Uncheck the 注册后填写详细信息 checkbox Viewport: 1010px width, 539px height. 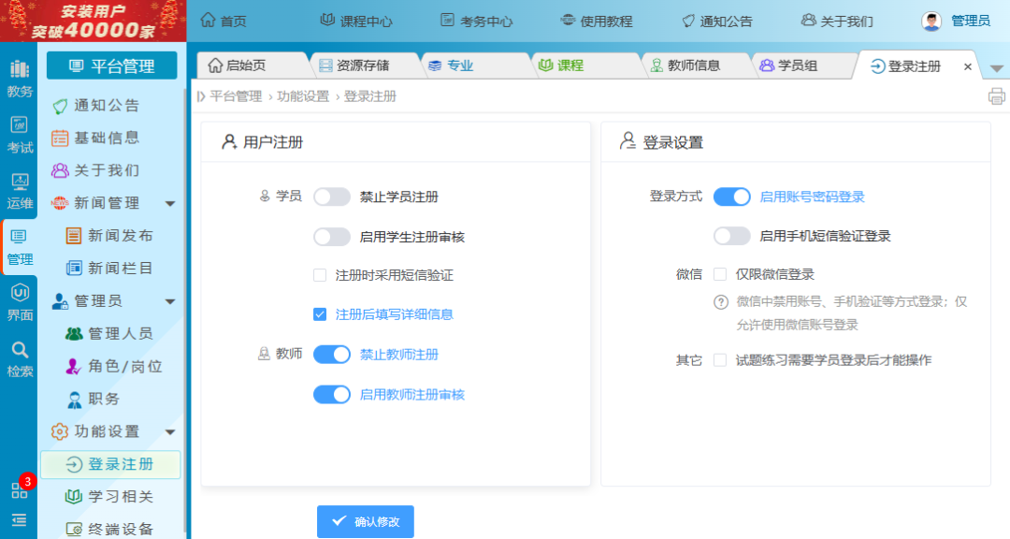320,314
